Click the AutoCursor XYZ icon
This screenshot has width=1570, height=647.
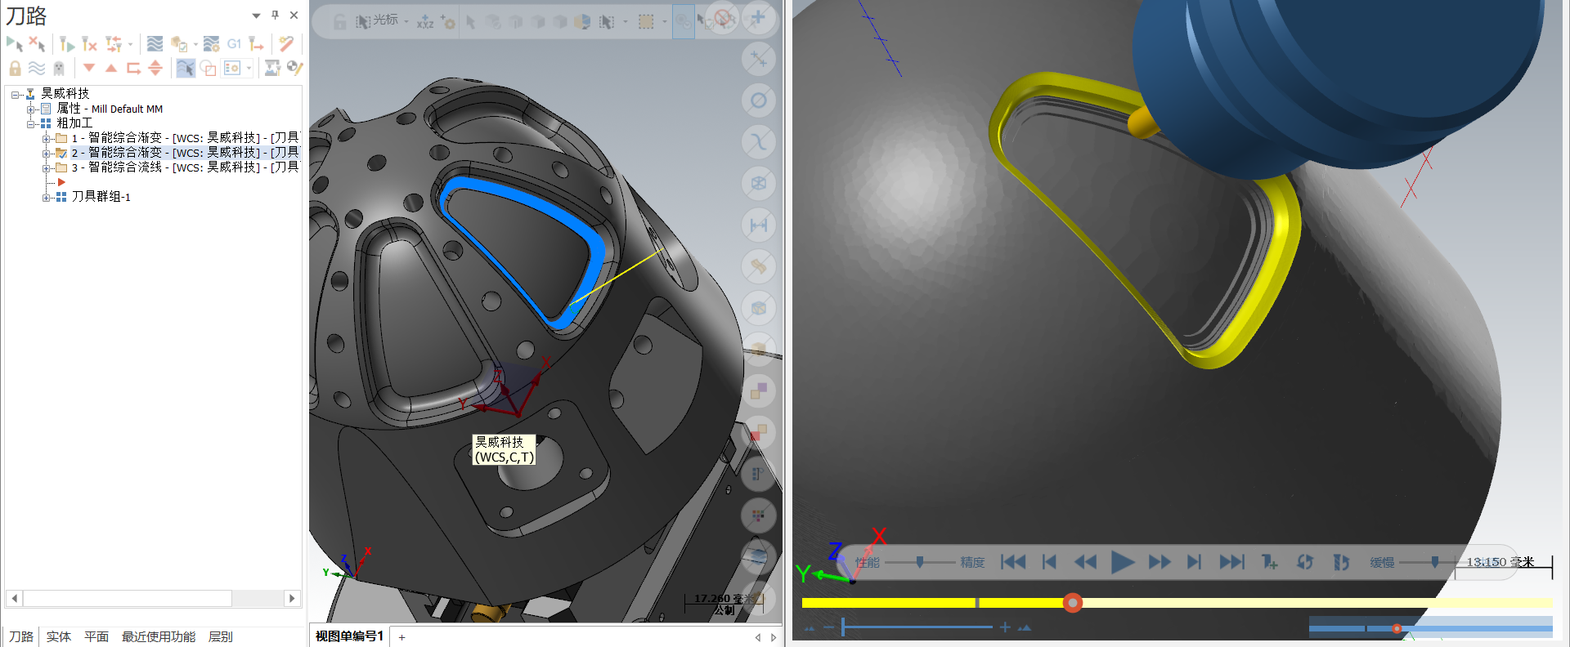424,22
